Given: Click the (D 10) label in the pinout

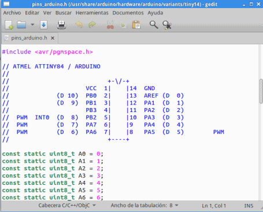Looking at the screenshot, I should pos(68,96).
